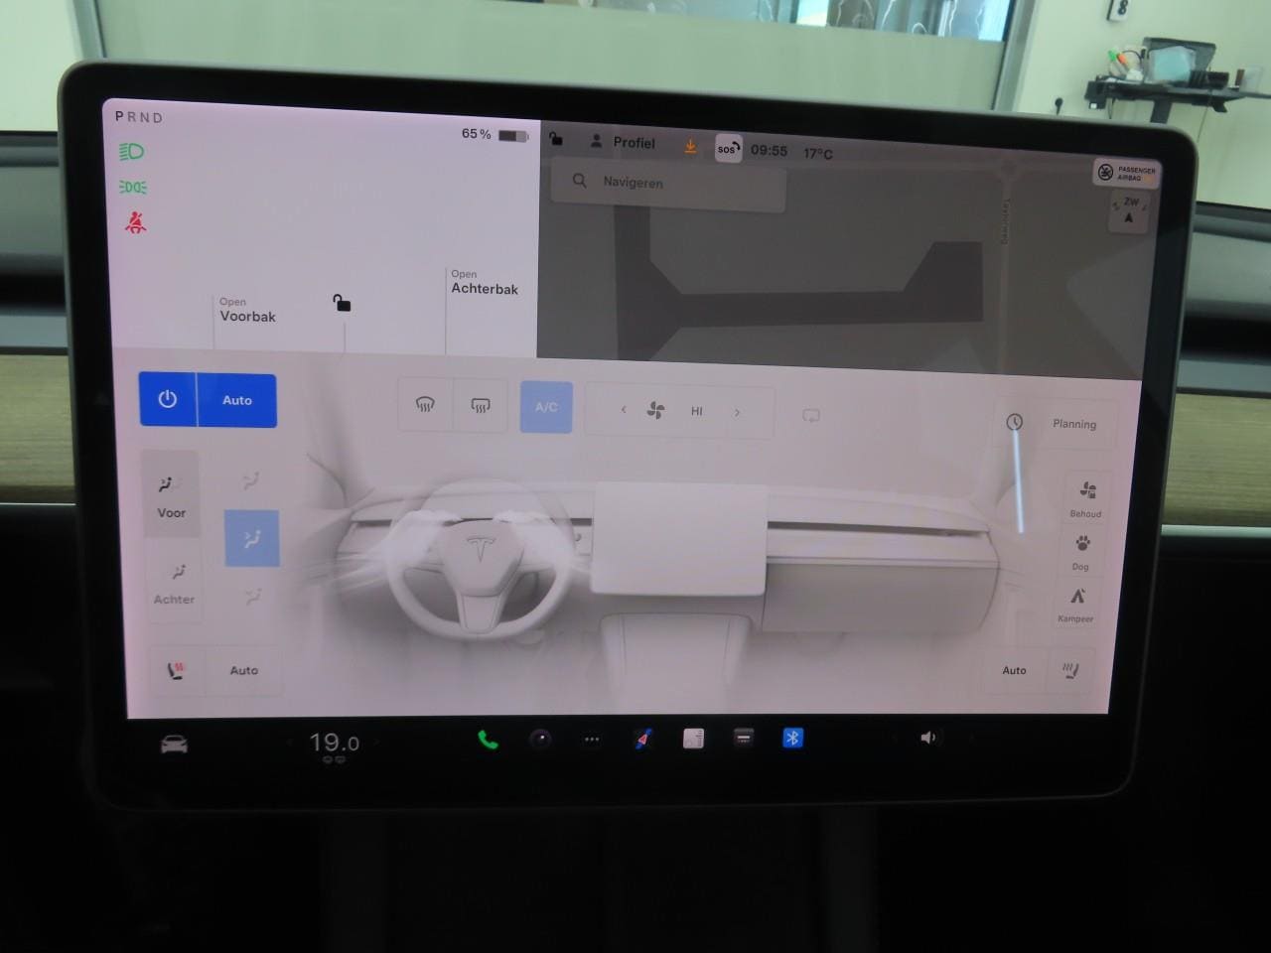Toggle the A/C button
1271x953 pixels.
pyautogui.click(x=546, y=407)
